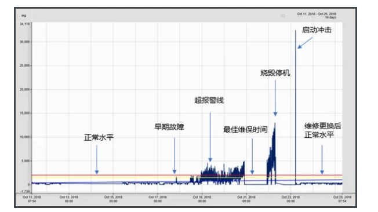Select the mg unit label

click(x=24, y=16)
